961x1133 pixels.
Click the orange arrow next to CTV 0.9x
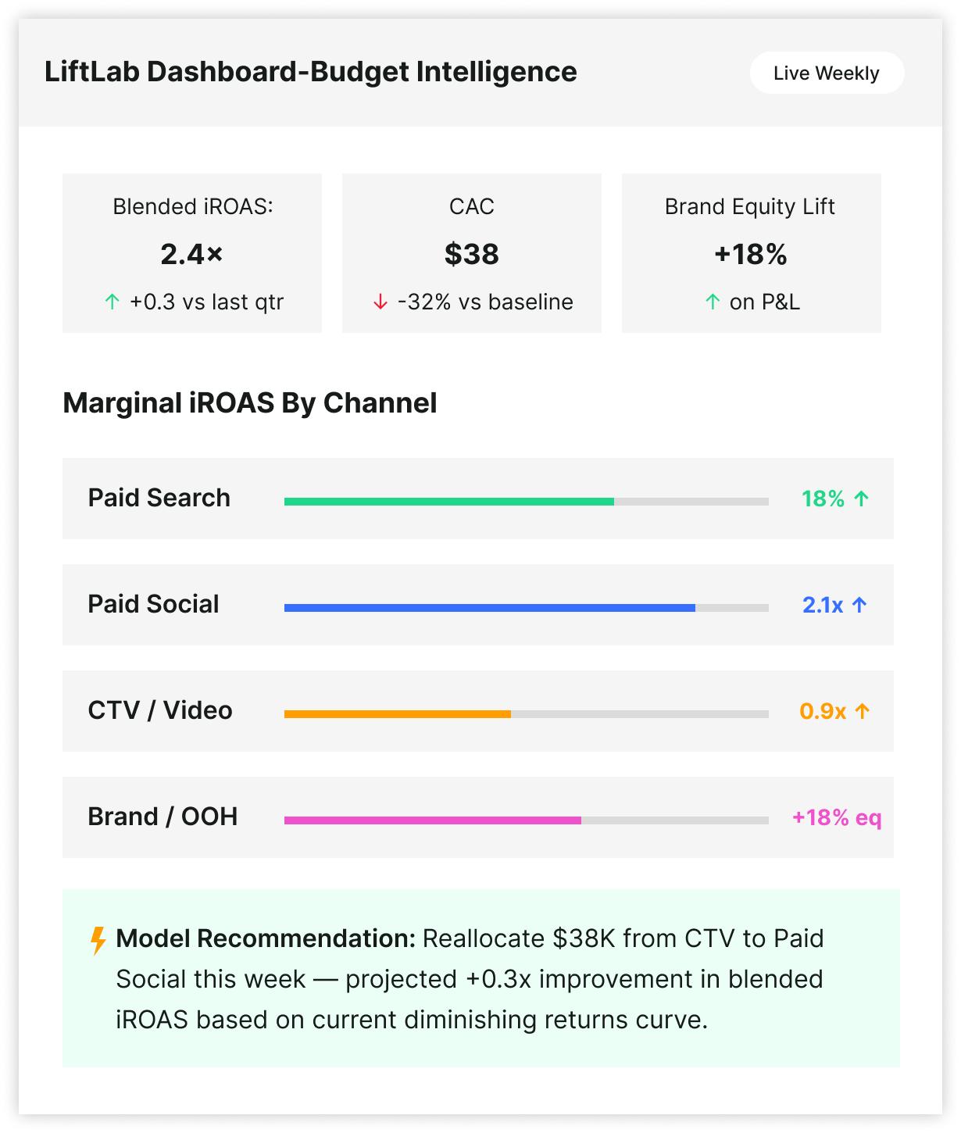coord(863,710)
